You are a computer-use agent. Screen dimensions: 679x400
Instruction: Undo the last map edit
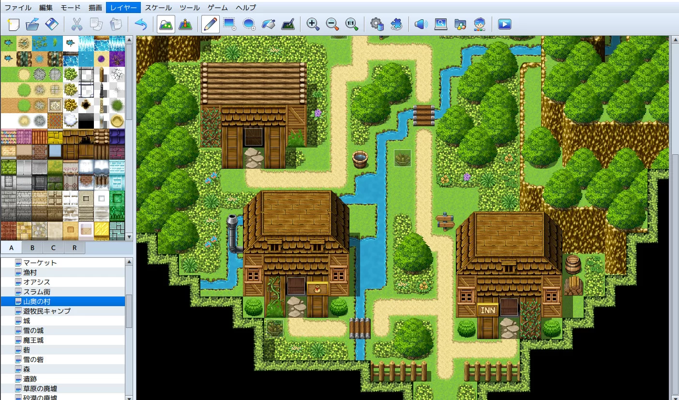(141, 24)
